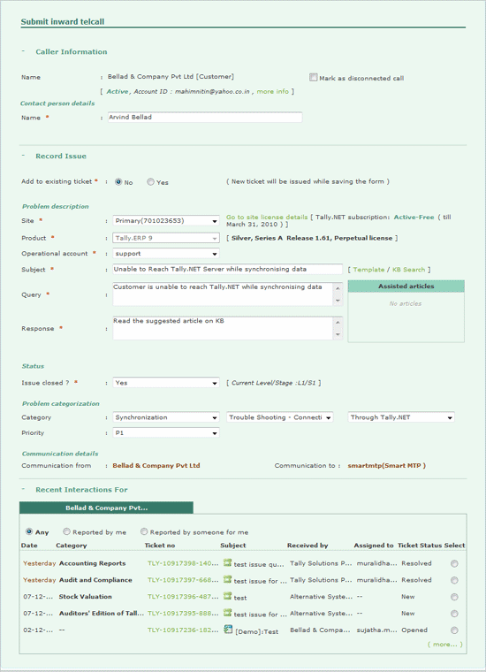Click the subject icon in the Accounting Reports row
Viewport: 486px width, 672px height.
tap(227, 562)
